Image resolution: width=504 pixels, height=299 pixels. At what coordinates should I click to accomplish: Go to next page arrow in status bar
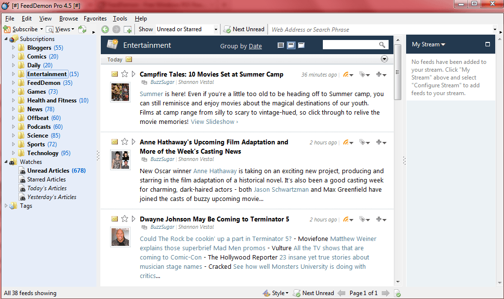[386, 293]
